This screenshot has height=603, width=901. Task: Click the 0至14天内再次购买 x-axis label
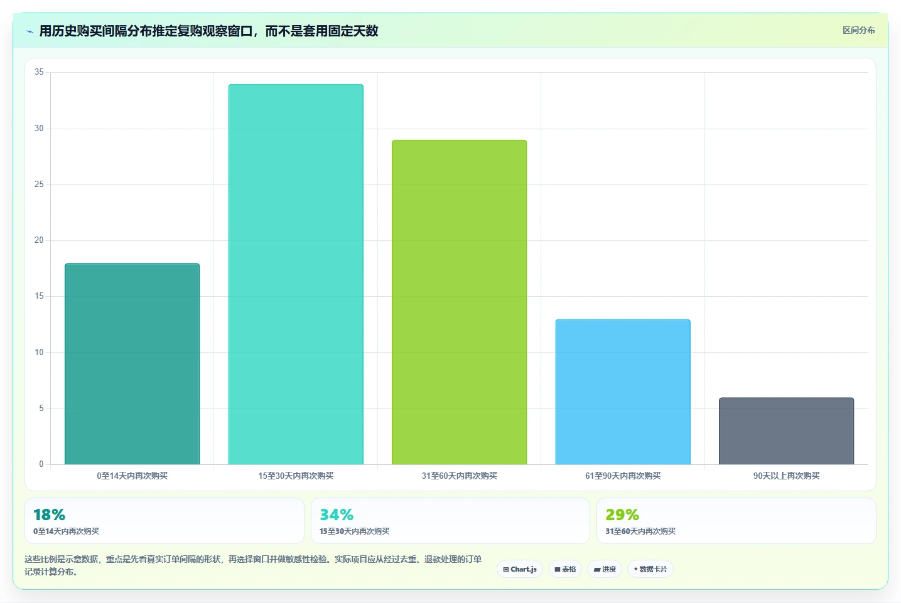[x=132, y=476]
